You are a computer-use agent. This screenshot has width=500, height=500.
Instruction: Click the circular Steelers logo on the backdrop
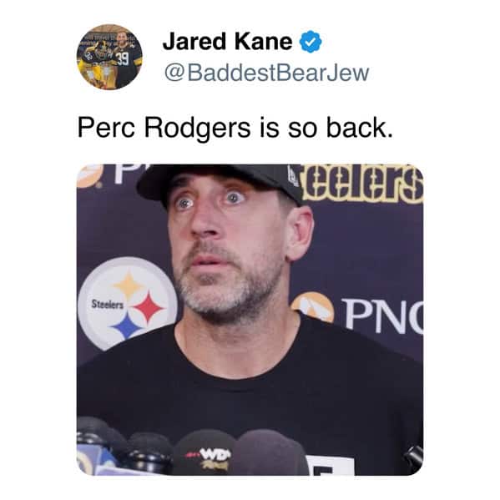[128, 303]
